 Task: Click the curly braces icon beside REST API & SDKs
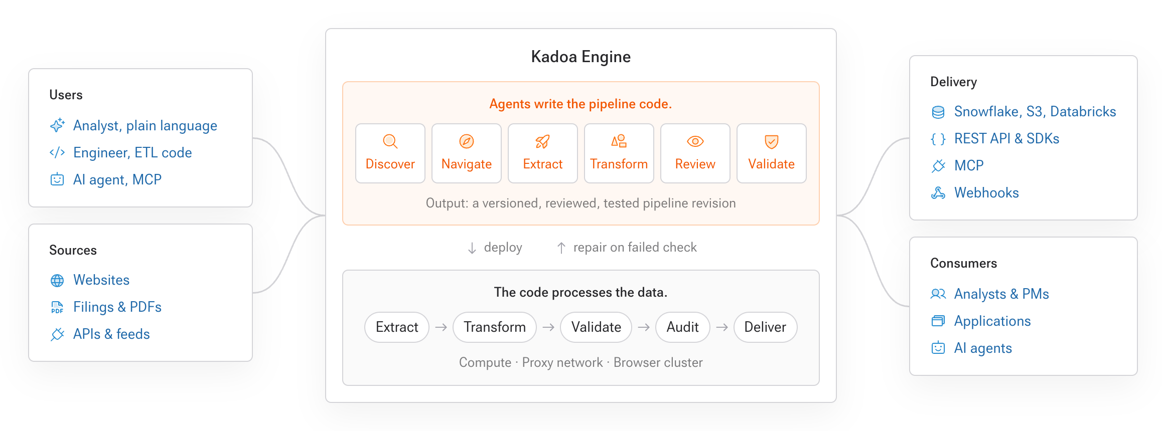tap(938, 139)
